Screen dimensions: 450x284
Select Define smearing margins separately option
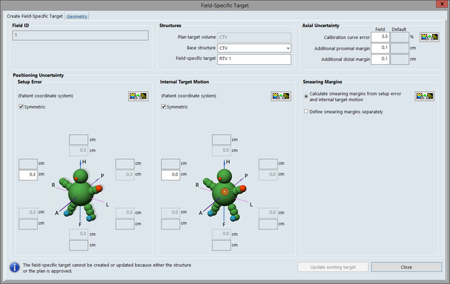(307, 111)
